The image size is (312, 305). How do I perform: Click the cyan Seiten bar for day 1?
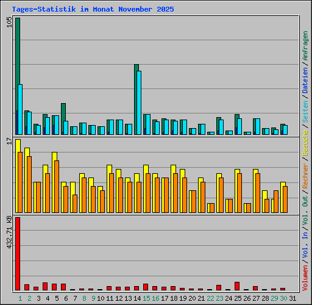tap(20, 109)
